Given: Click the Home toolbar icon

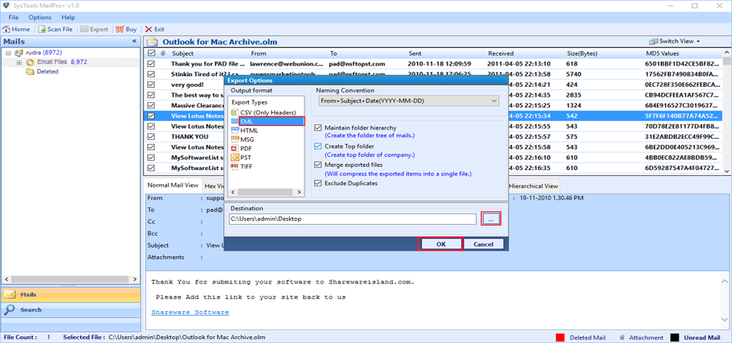Looking at the screenshot, I should (x=7, y=29).
